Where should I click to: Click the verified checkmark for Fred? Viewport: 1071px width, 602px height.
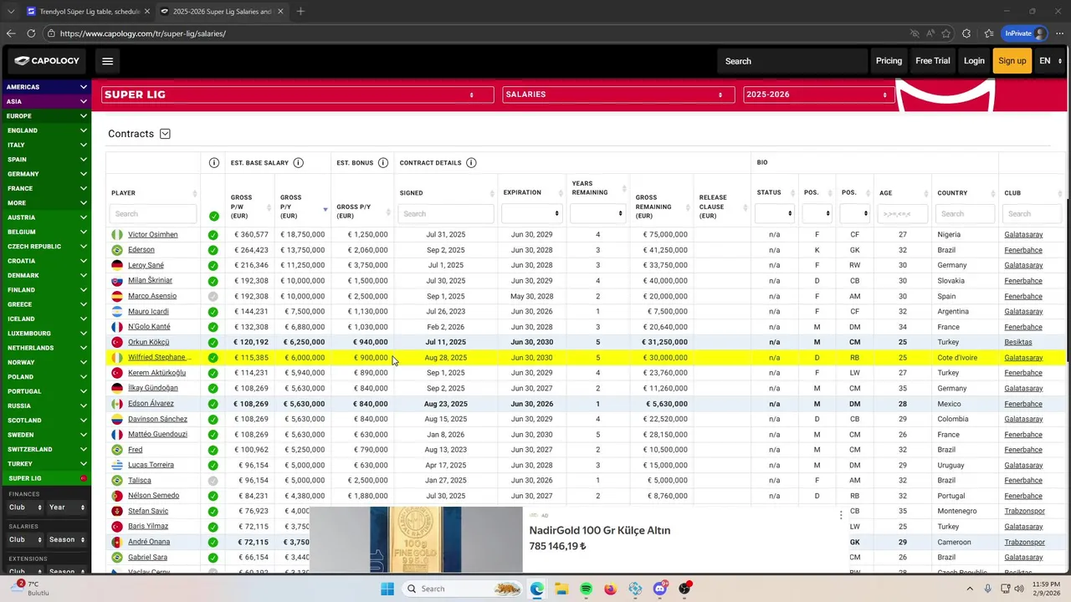pos(213,450)
